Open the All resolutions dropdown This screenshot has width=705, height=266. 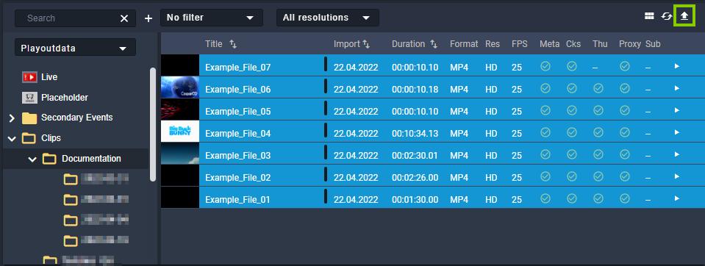pos(327,18)
